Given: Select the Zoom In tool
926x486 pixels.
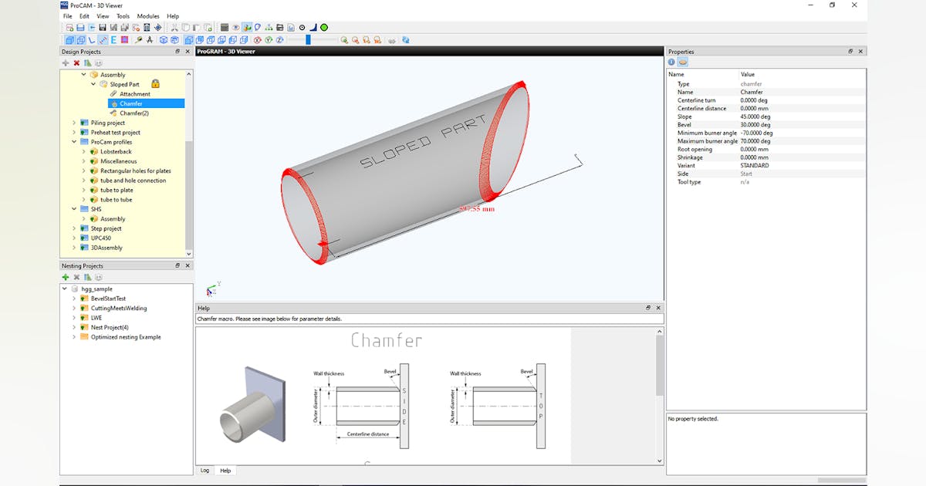Looking at the screenshot, I should click(x=344, y=39).
